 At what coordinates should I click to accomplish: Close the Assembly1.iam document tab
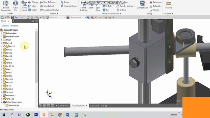coord(87,106)
